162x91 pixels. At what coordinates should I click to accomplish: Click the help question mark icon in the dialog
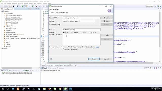click(51, 59)
